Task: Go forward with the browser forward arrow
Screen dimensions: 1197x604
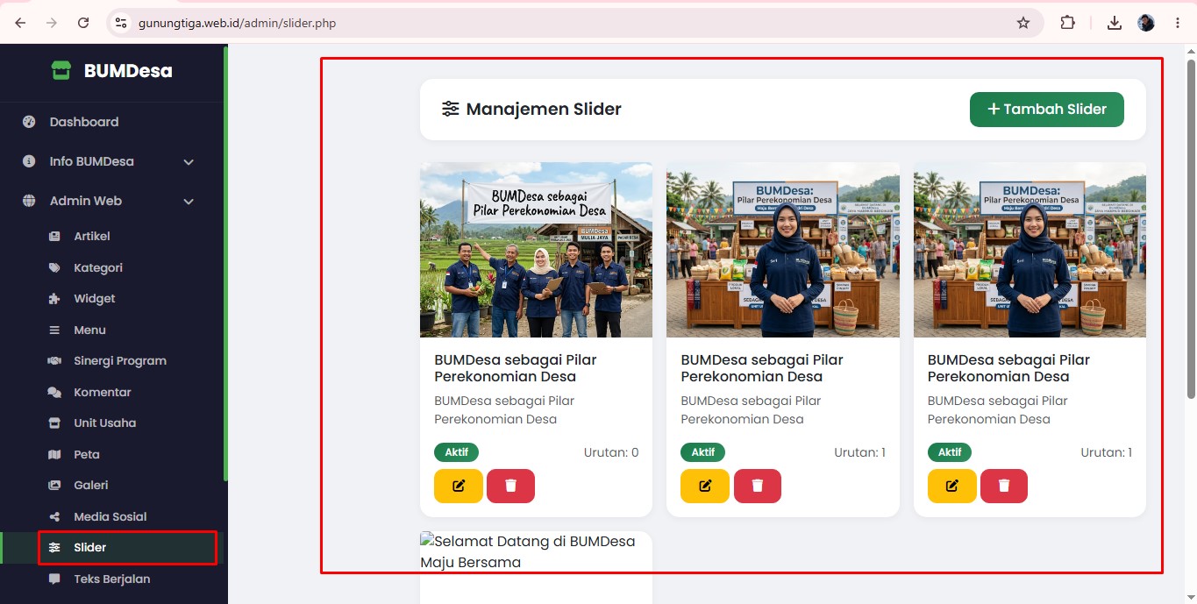Action: click(x=52, y=23)
